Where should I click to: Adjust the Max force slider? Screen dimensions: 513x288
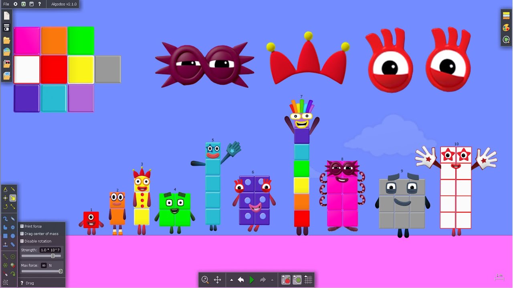[41, 271]
